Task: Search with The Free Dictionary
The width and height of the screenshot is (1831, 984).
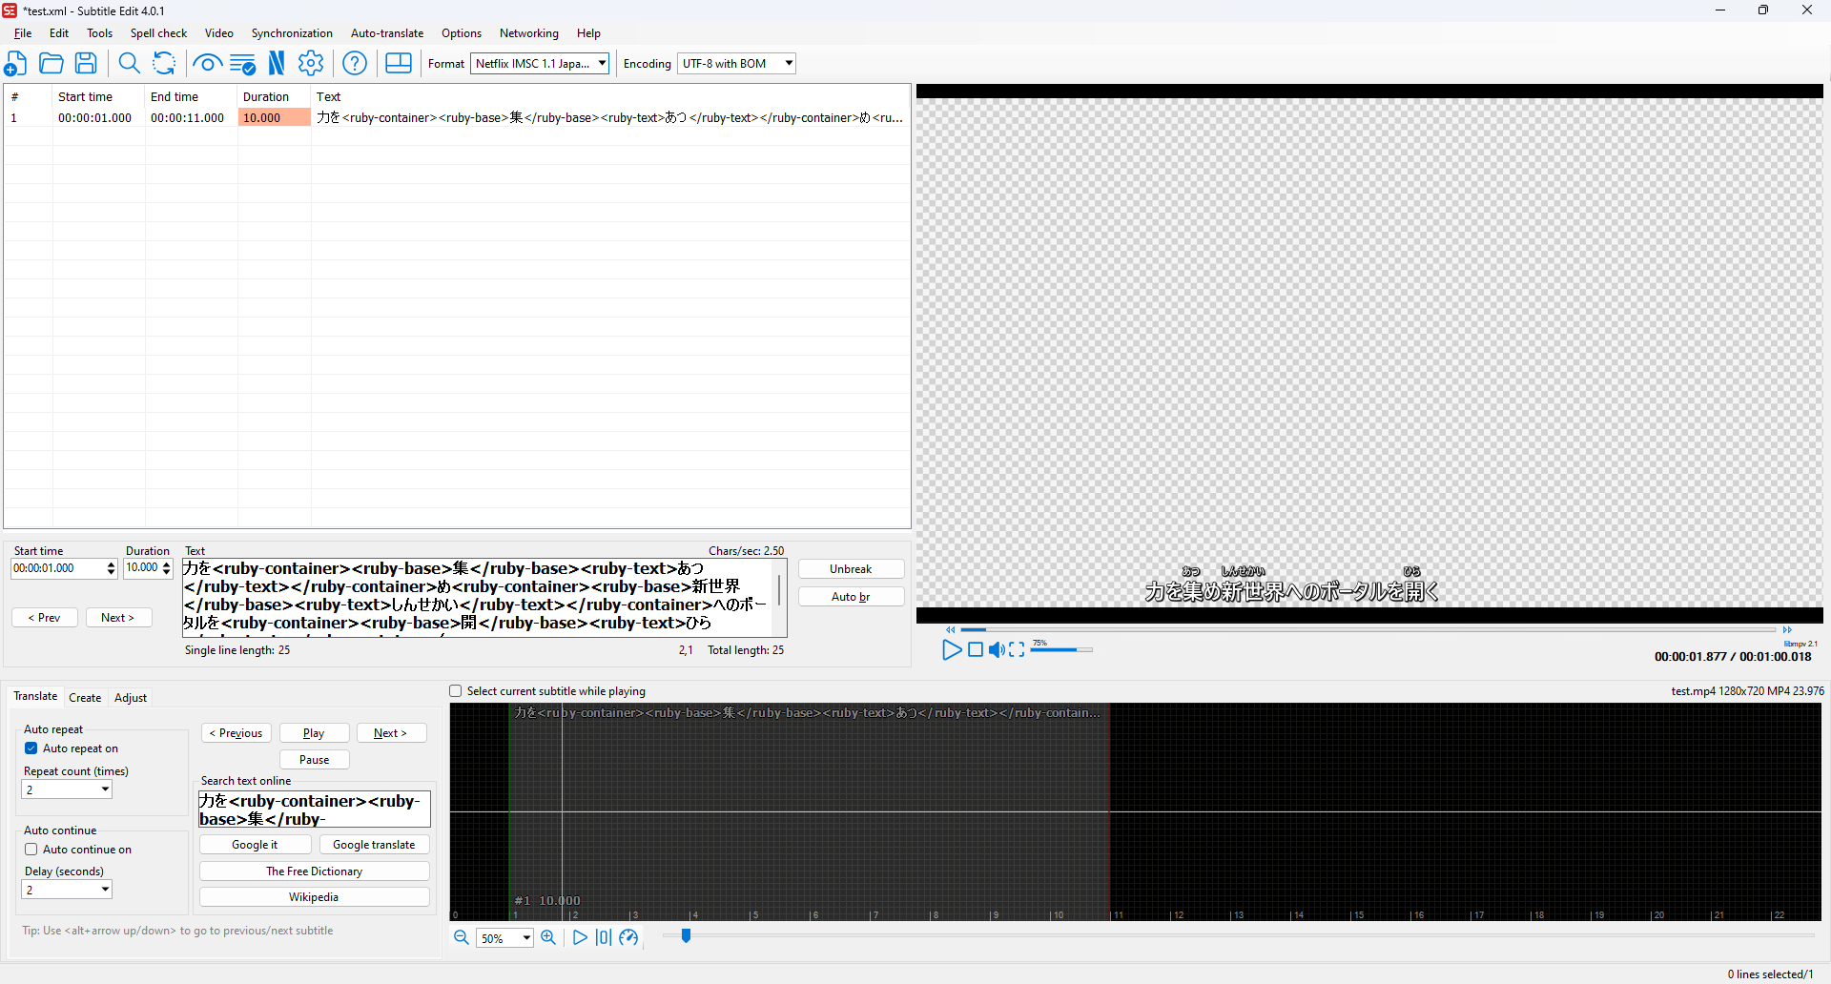Action: (314, 871)
